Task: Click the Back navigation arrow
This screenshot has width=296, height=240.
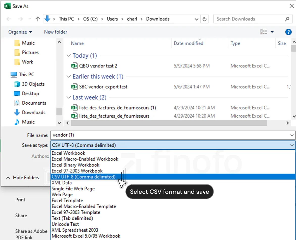Action: [x=9, y=19]
